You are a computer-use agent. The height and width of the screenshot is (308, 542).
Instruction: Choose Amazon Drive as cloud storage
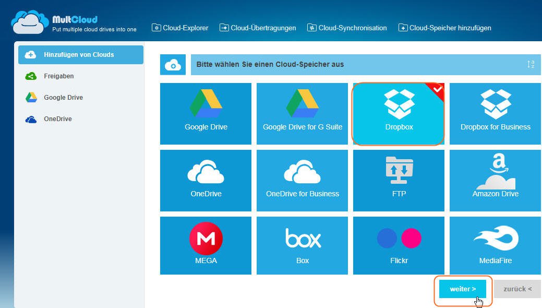495,180
